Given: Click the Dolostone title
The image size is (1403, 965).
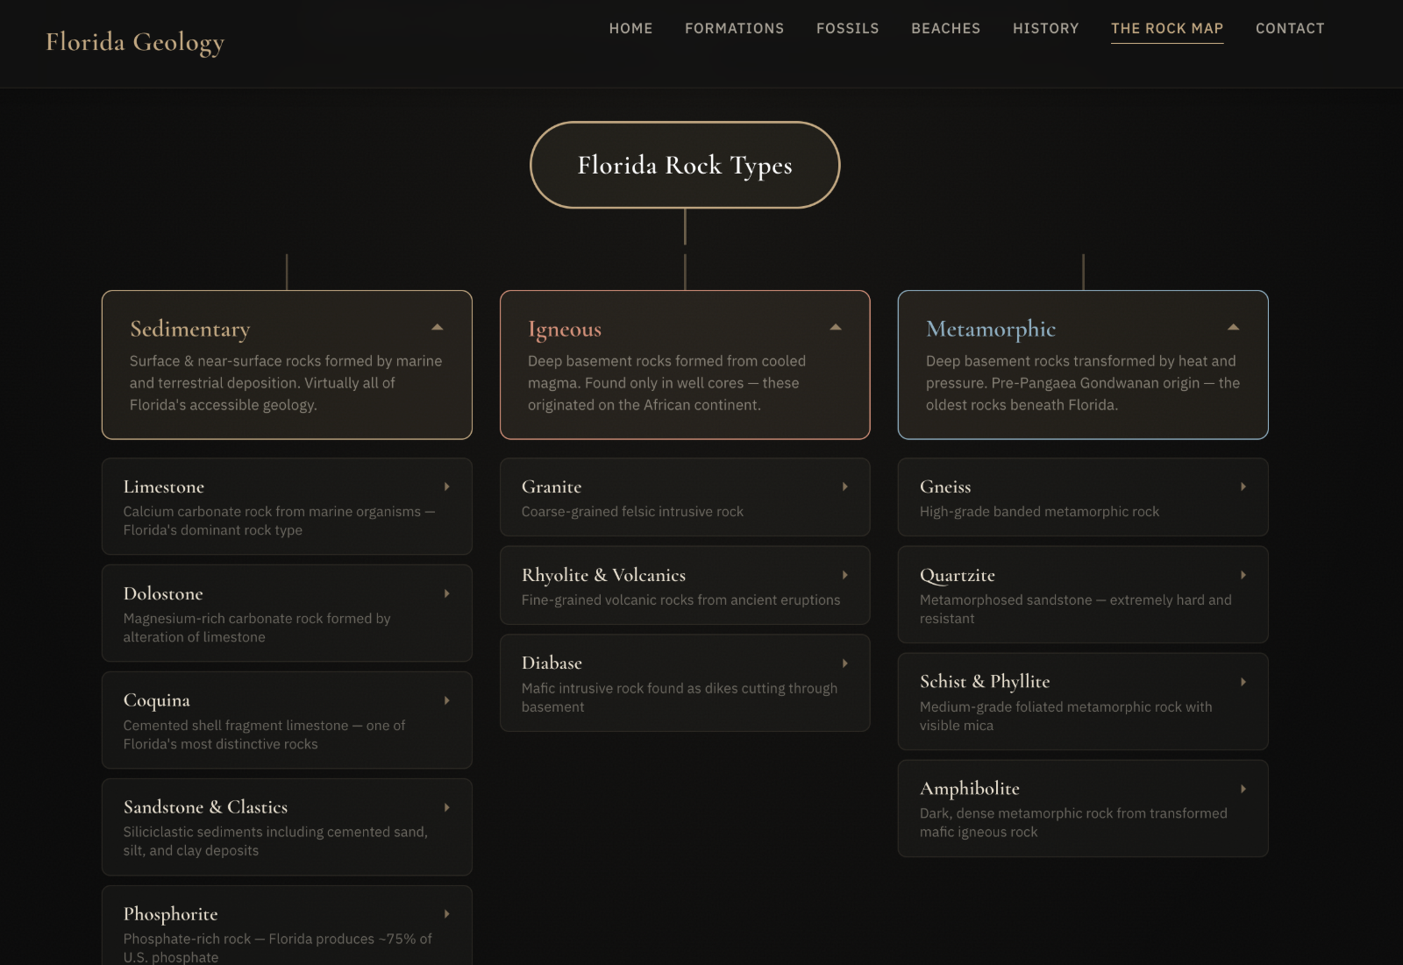Looking at the screenshot, I should point(163,593).
